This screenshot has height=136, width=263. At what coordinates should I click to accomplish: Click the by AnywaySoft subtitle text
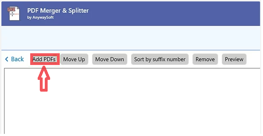(41, 17)
